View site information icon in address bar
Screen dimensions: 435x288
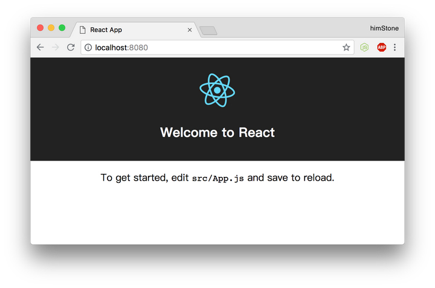point(88,48)
